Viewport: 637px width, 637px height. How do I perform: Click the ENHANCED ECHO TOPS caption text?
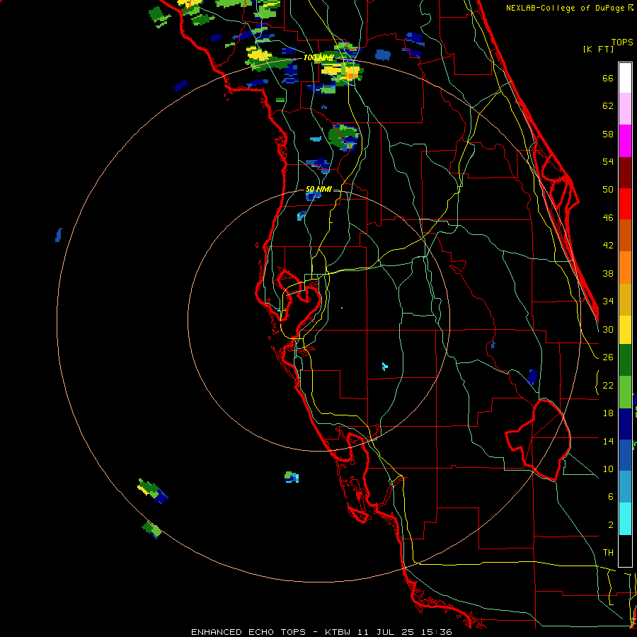[248, 632]
